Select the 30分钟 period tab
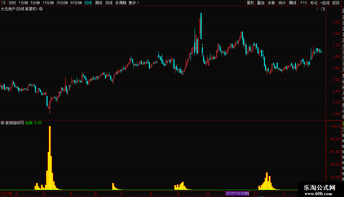The width and height of the screenshot is (344, 197). (62, 3)
